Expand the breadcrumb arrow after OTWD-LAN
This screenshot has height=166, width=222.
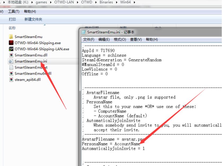coord(79,2)
